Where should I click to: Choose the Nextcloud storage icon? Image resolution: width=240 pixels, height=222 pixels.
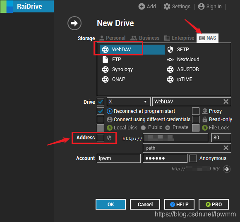(x=170, y=60)
